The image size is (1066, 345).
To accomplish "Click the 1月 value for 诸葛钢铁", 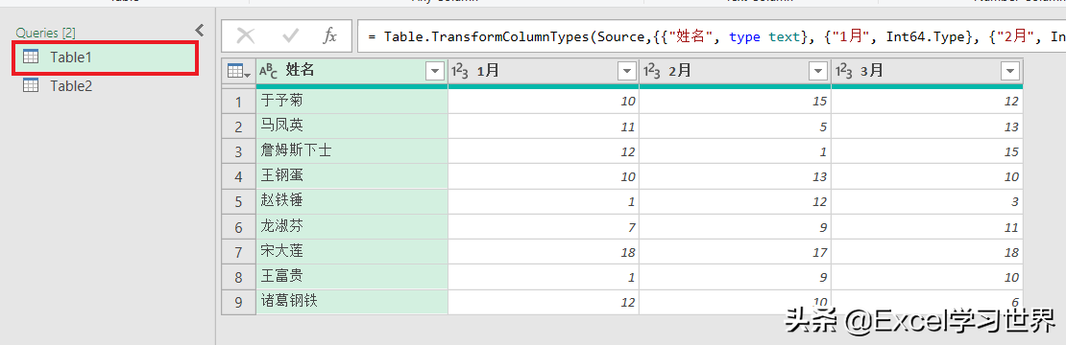I will tap(544, 302).
